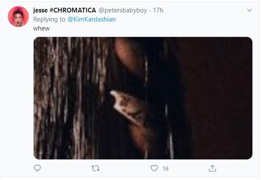Retweet this tweet using the arrows icon
This screenshot has width=261, height=180.
96,168
